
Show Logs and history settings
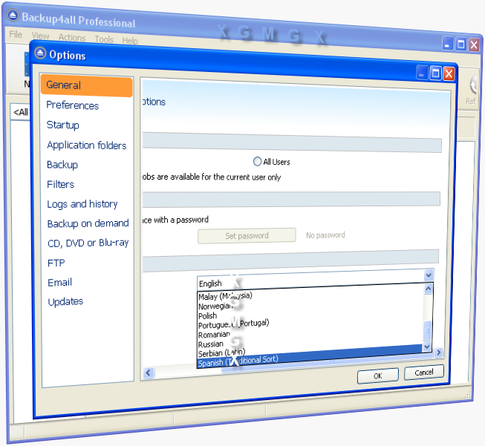click(82, 204)
